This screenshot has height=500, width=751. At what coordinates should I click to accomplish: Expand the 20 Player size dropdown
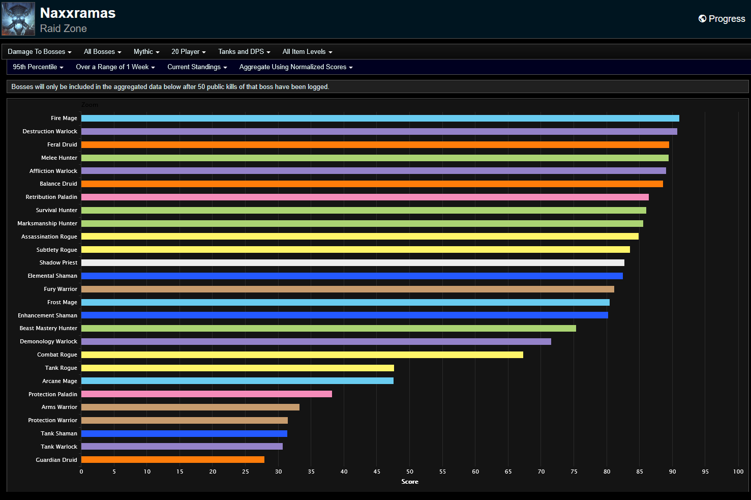tap(188, 52)
